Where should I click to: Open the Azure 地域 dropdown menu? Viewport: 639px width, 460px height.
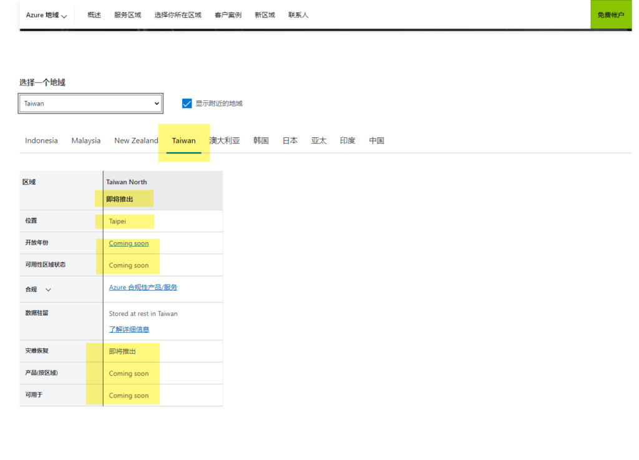tap(46, 15)
